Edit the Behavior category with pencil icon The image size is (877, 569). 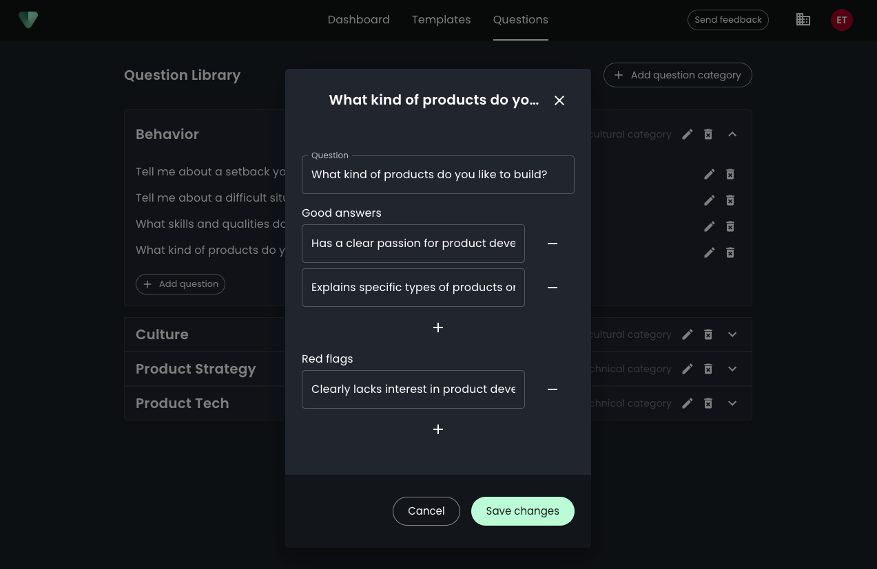point(687,134)
